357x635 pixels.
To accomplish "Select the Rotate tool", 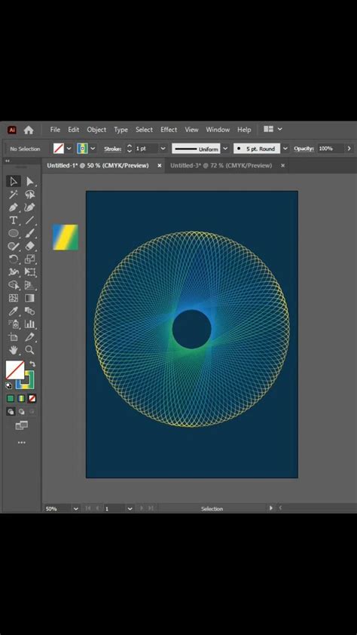I will click(x=14, y=259).
